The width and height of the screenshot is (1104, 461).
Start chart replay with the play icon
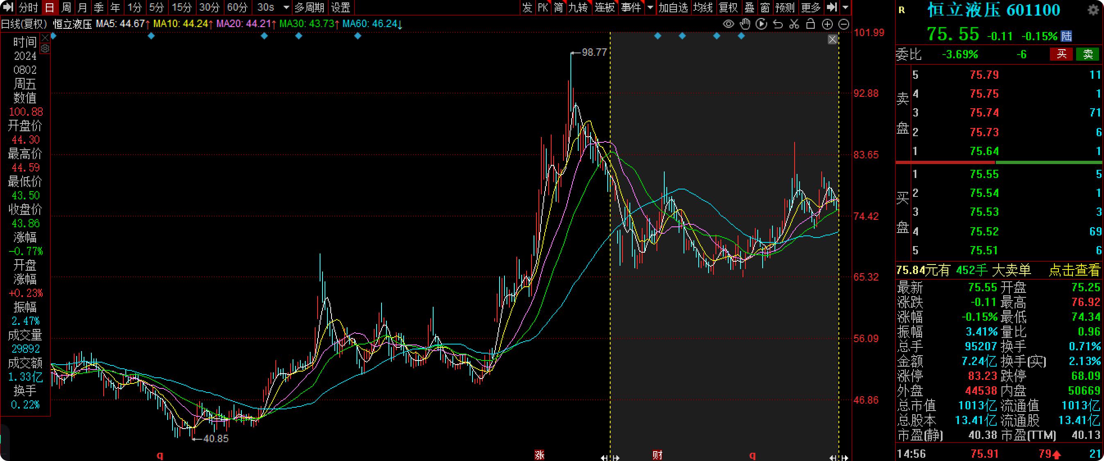point(761,24)
